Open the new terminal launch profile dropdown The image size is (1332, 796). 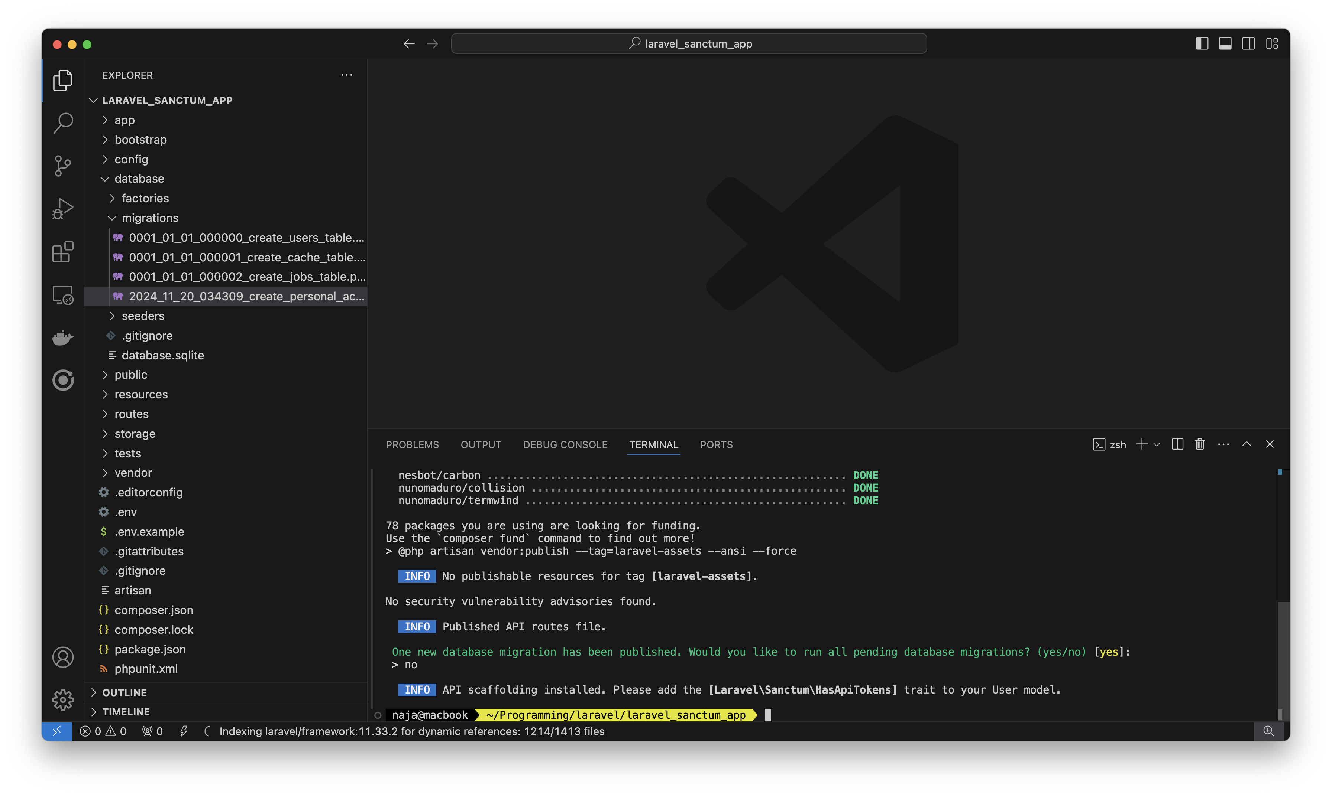[x=1157, y=444]
